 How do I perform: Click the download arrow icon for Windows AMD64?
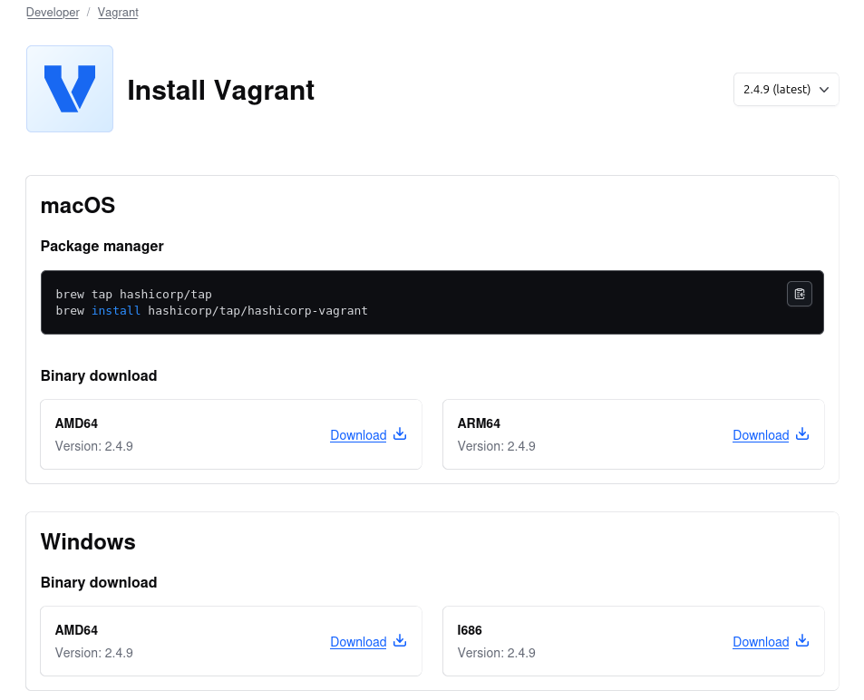pyautogui.click(x=400, y=641)
